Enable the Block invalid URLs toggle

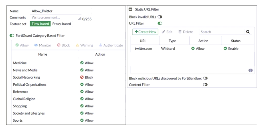[160, 17]
